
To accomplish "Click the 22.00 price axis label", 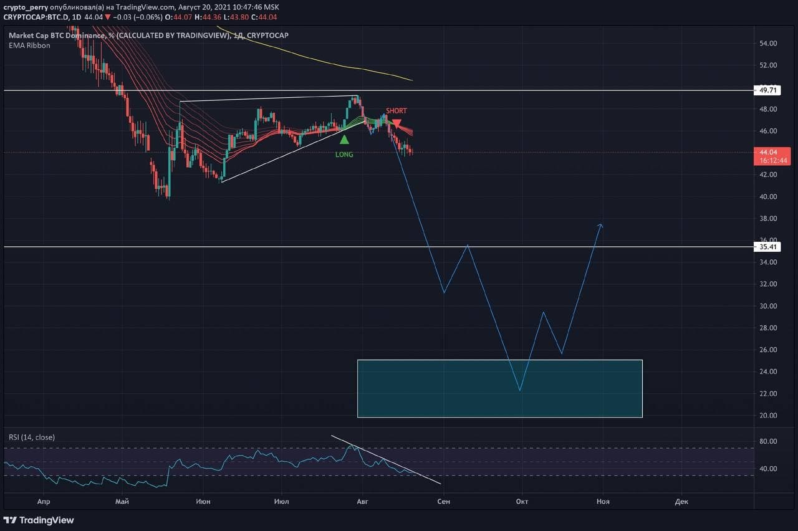I will [x=767, y=394].
